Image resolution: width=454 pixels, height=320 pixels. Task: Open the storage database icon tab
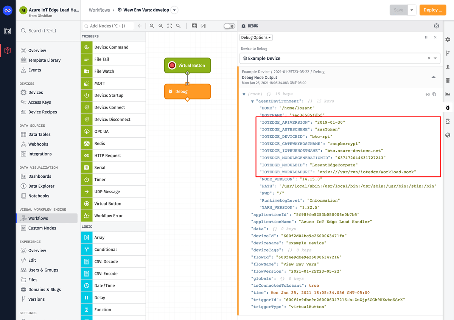(x=448, y=81)
